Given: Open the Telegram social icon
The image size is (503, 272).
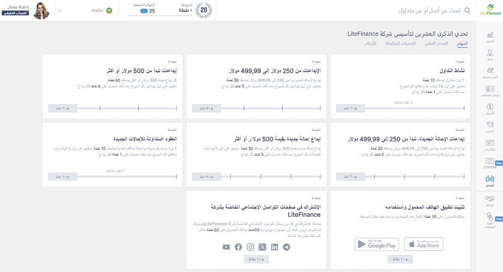Looking at the screenshot, I should coord(287,247).
